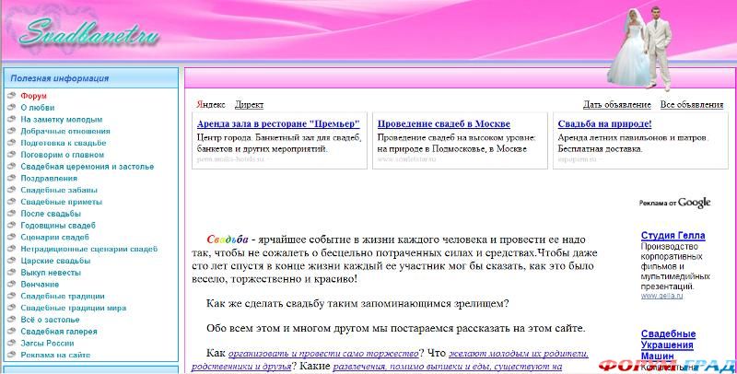Open Свадебные традиции мира
Image resolution: width=737 pixels, height=374 pixels.
74,308
